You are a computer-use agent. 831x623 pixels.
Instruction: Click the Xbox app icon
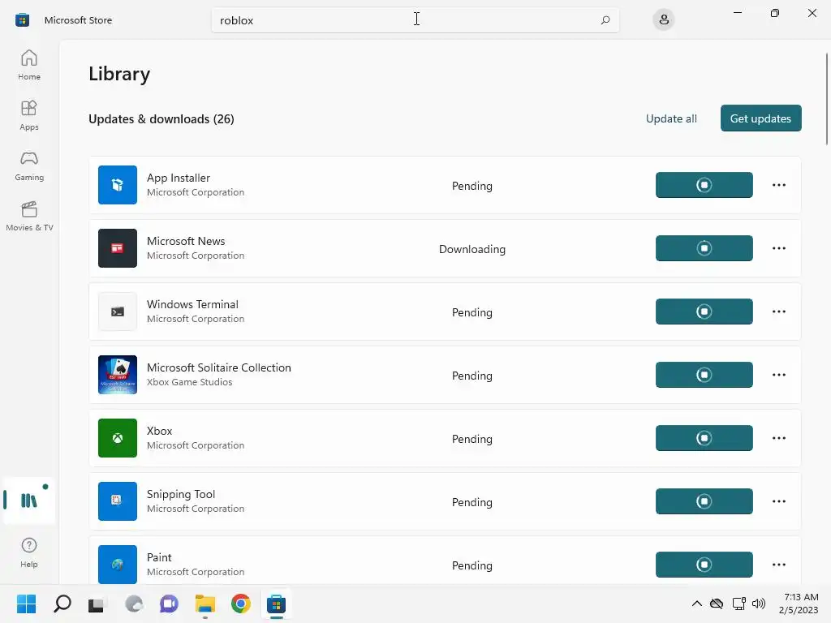pyautogui.click(x=118, y=438)
